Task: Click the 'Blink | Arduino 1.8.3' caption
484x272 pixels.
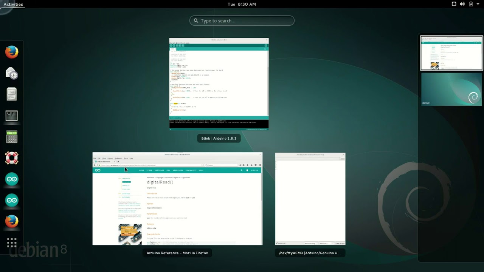Action: pos(219,138)
